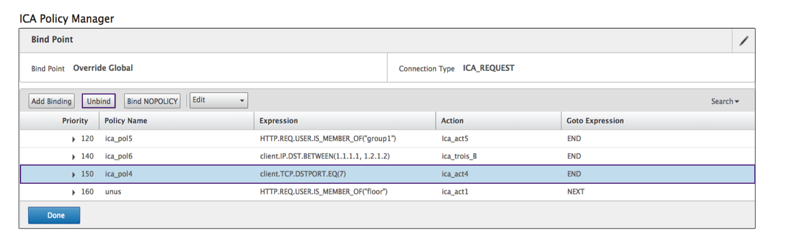Screen dimensions: 785x244
Task: Click the pencil edit icon for Bind Point
Action: pos(744,41)
